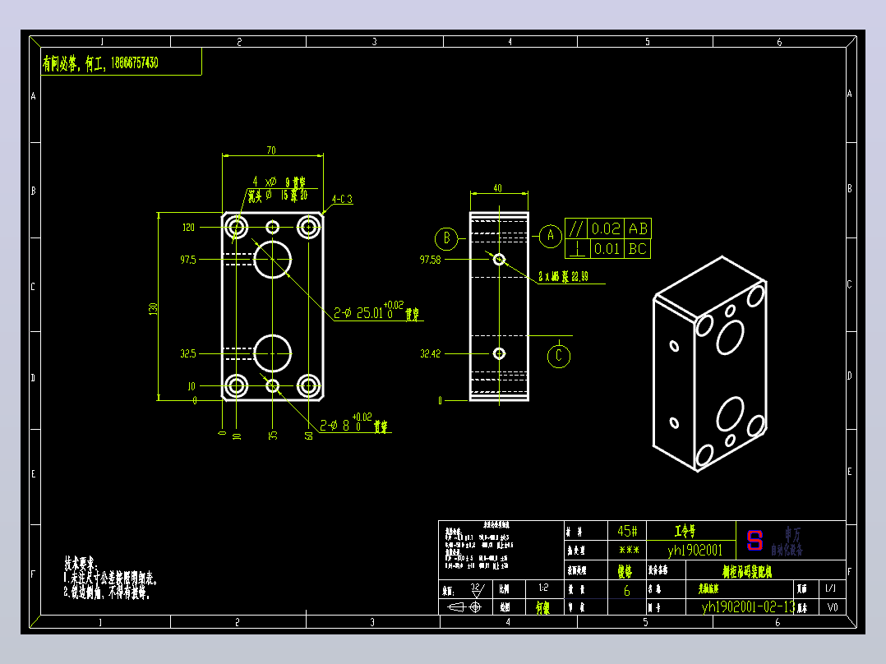
Task: Select the 2-φ8 hole callout text
Action: pos(354,424)
